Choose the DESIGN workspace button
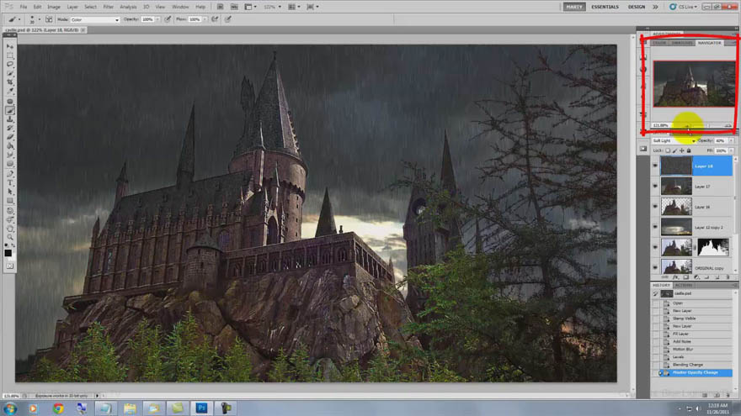 (x=636, y=7)
